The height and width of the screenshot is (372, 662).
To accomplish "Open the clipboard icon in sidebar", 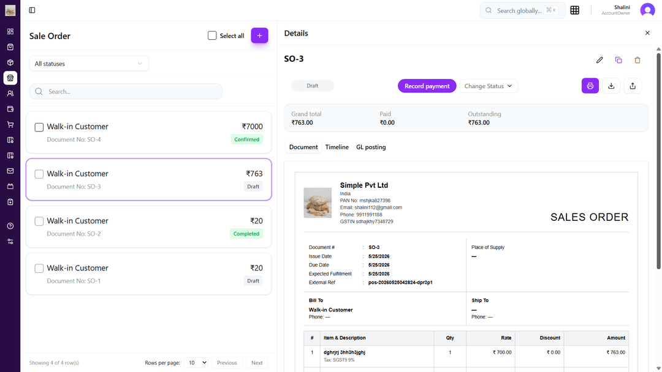I will [x=10, y=202].
